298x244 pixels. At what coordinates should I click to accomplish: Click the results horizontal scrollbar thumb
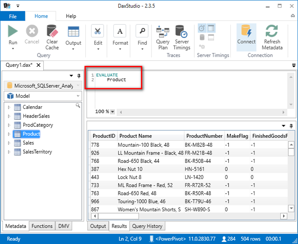[118, 216]
